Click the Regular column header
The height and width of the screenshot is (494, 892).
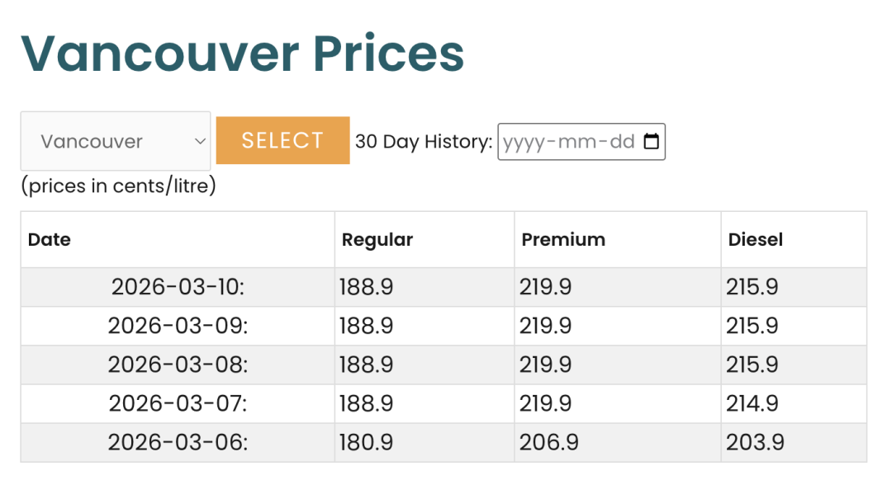pyautogui.click(x=377, y=240)
